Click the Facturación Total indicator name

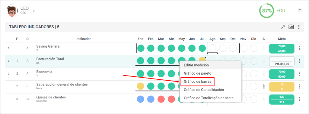point(50,59)
